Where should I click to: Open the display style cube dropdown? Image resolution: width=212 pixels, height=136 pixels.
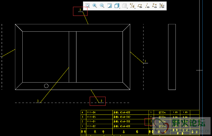(x=117, y=6)
